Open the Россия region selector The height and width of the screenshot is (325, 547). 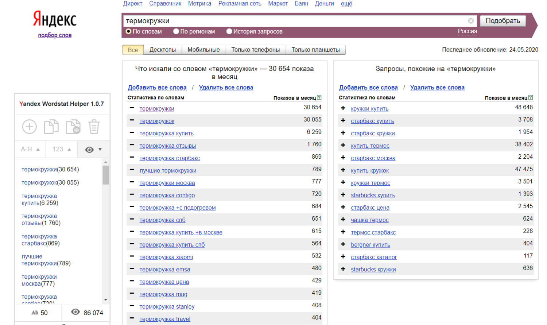pos(467,31)
